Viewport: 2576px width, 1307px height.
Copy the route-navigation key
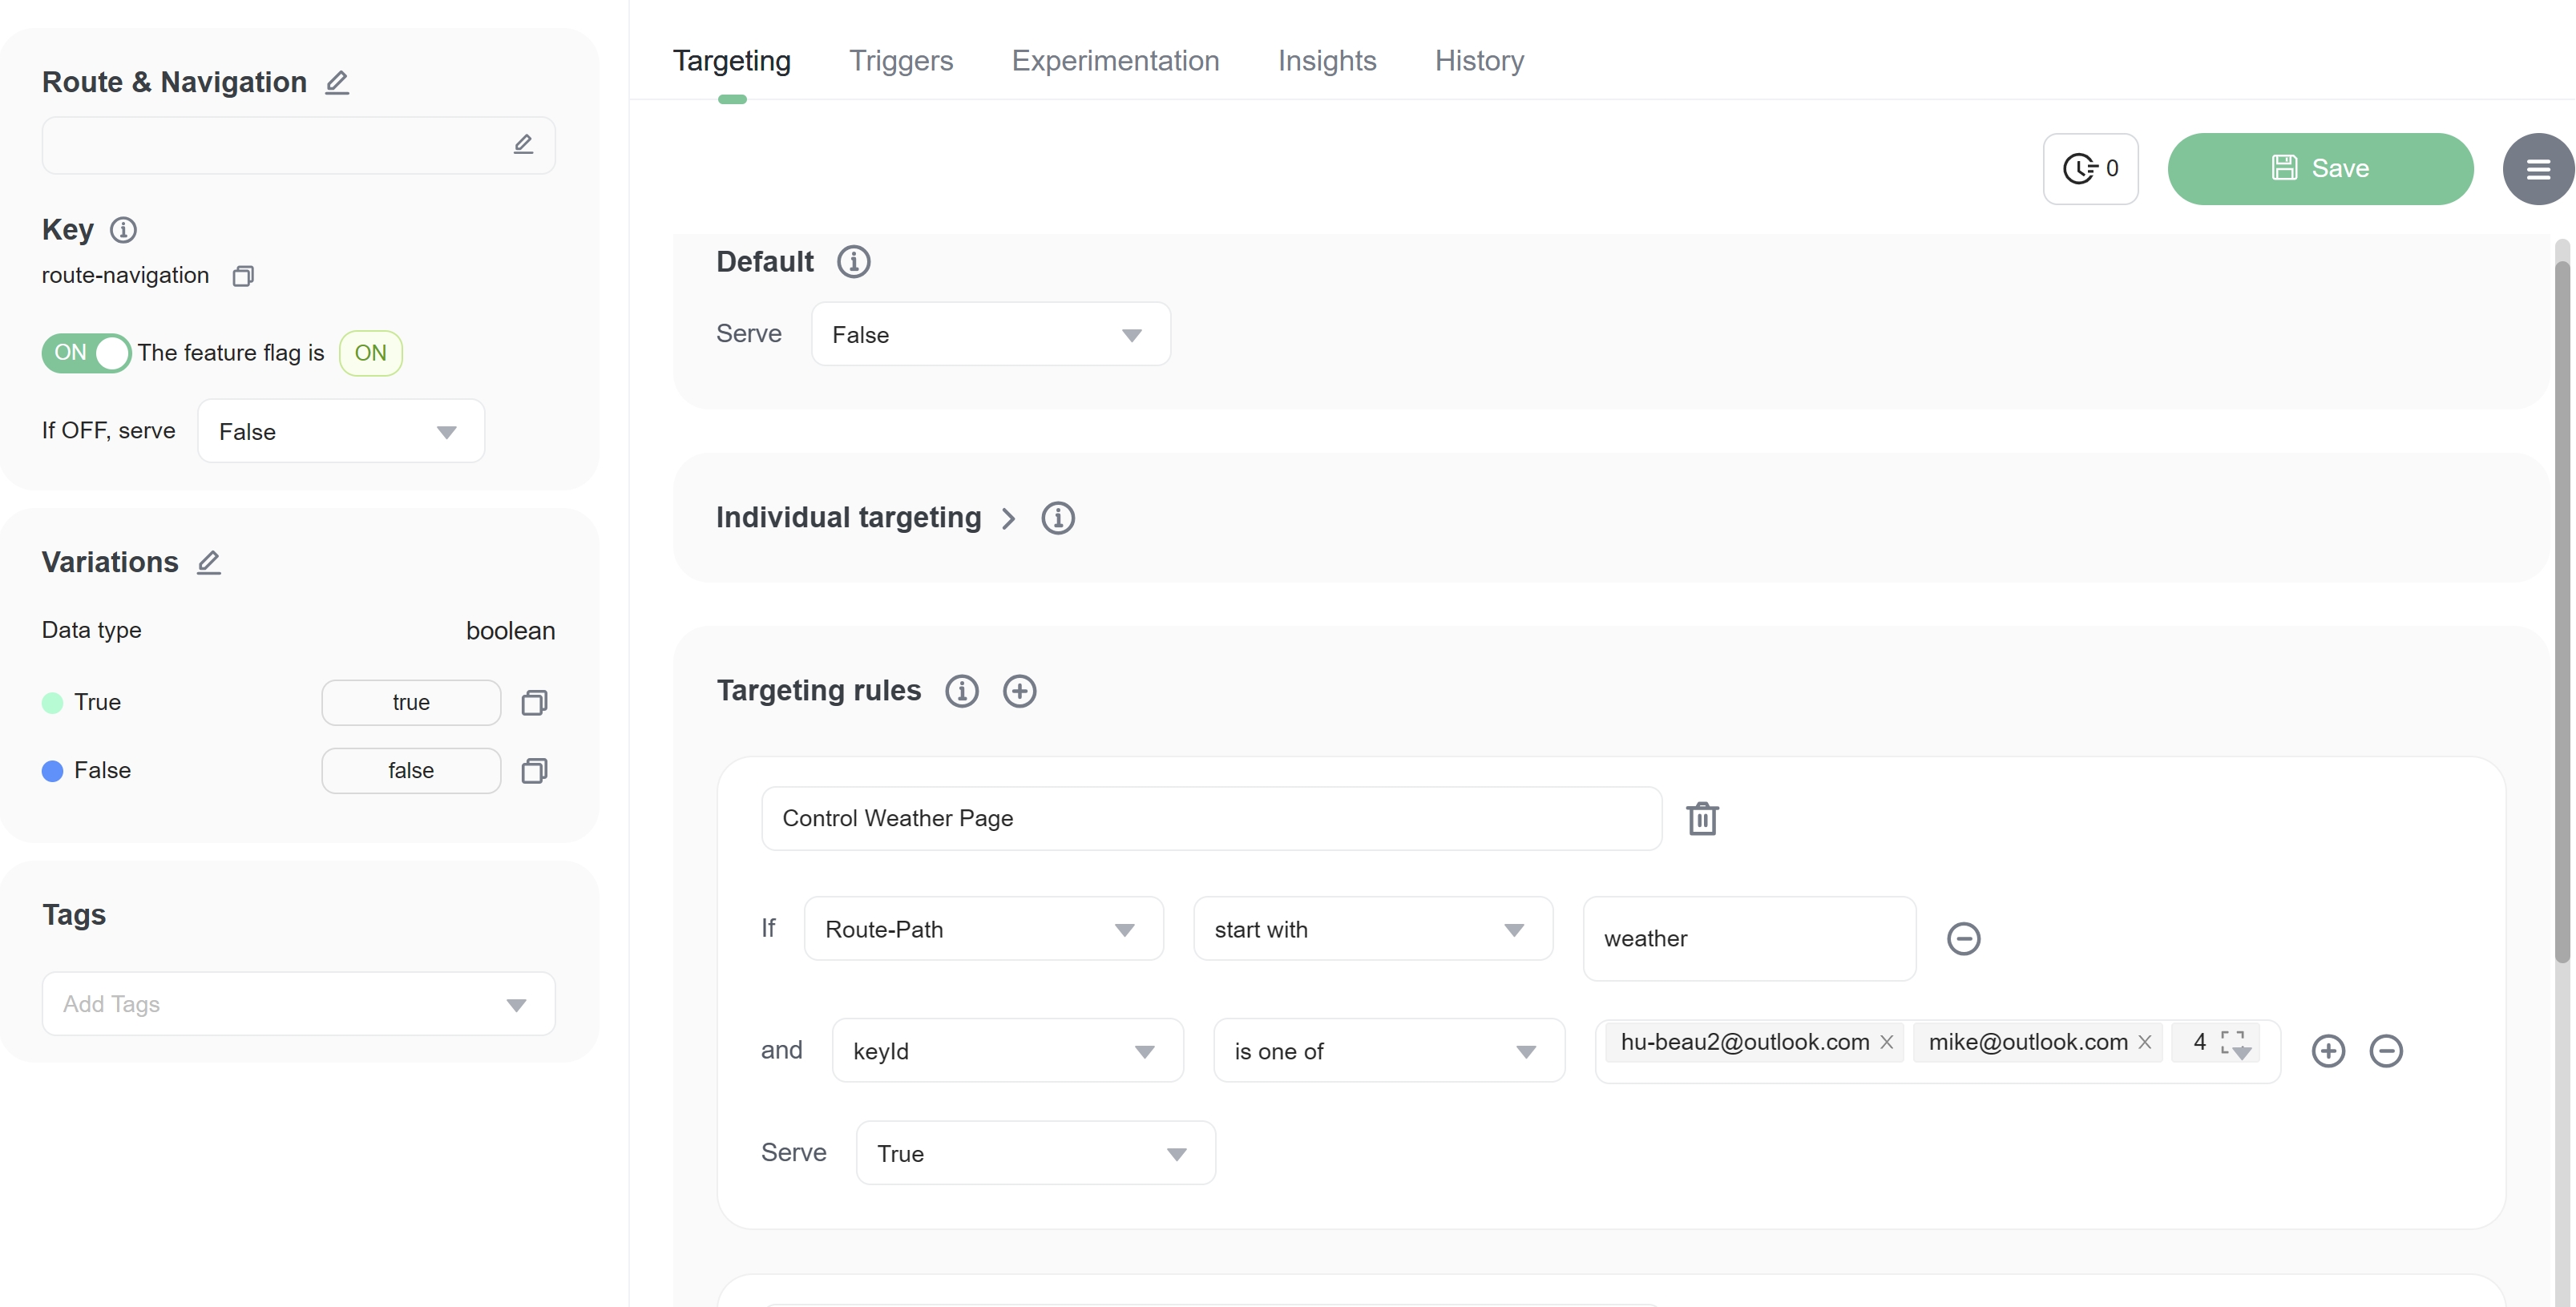(x=243, y=276)
